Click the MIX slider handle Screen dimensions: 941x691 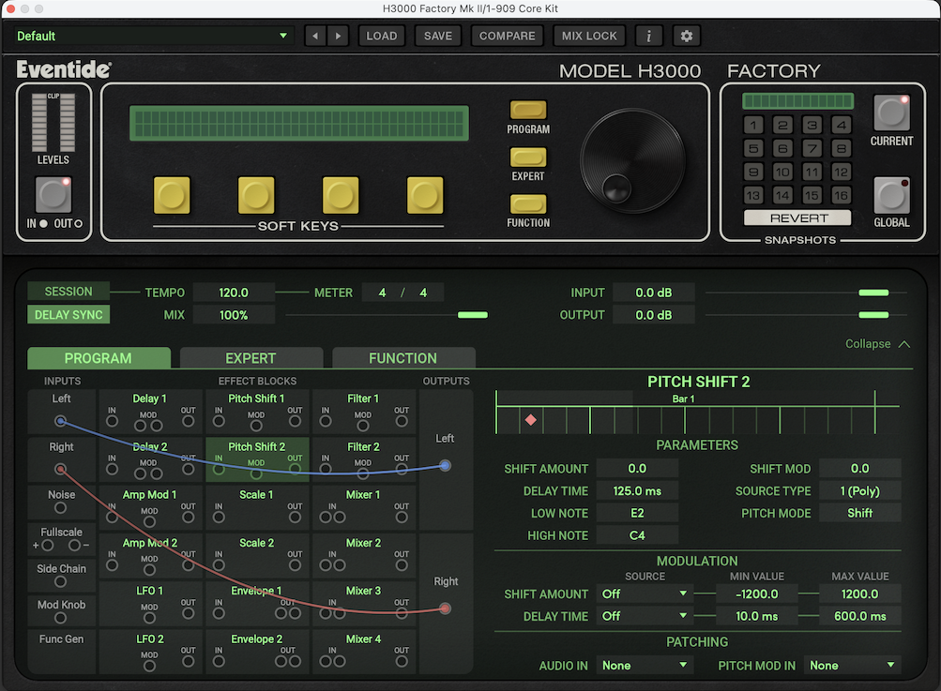(473, 315)
